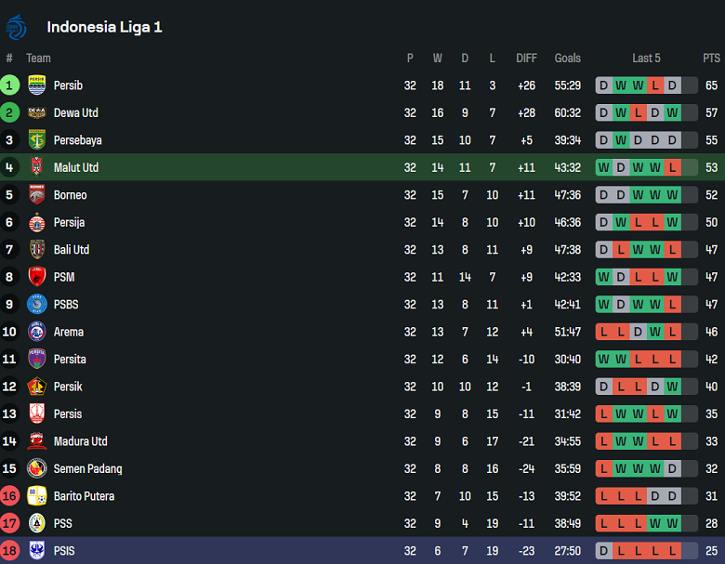This screenshot has height=564, width=725.
Task: Open the Semen Padang team link
Action: point(87,468)
